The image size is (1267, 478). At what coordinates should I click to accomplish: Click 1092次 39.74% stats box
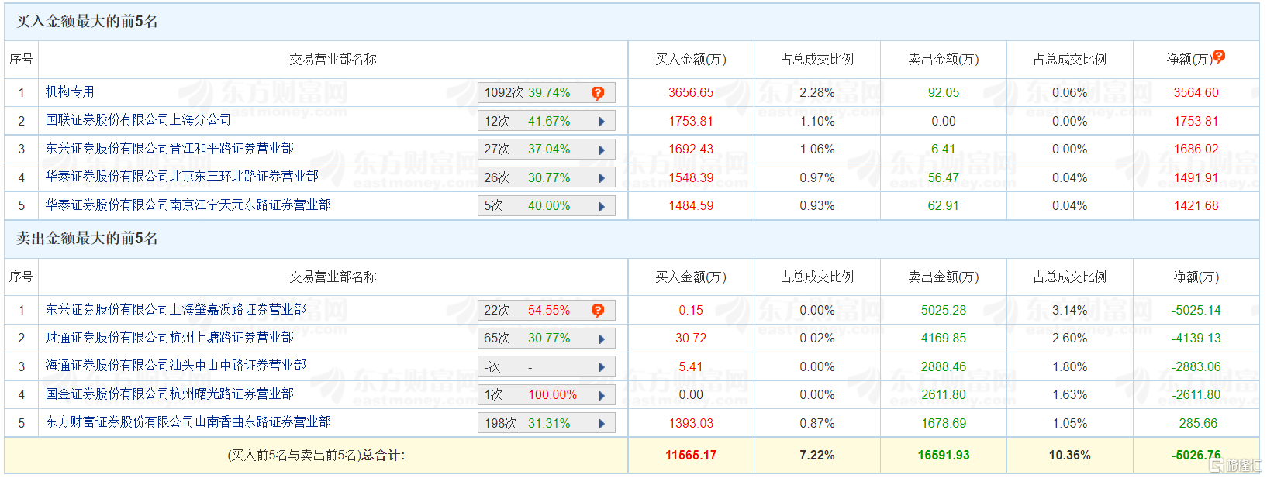[547, 93]
